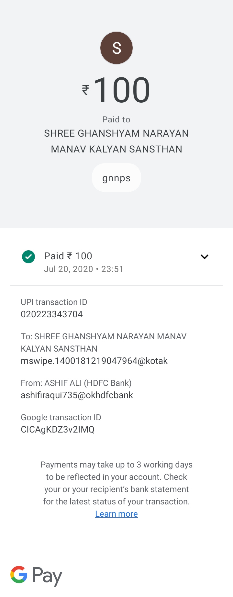Tap the gnnps note chip
The image size is (233, 597).
tap(116, 178)
